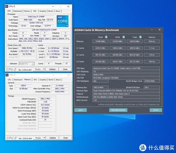Open the Tools dropdown arrow in bottom CPU-Z window

45,138
